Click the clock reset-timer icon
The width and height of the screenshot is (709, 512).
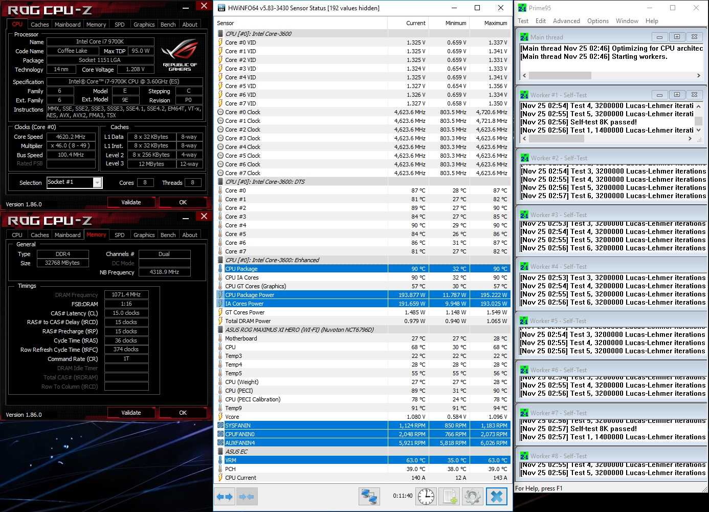click(426, 496)
